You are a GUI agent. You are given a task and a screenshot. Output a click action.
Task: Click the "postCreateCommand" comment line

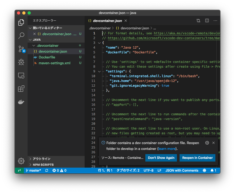[x=144, y=119]
